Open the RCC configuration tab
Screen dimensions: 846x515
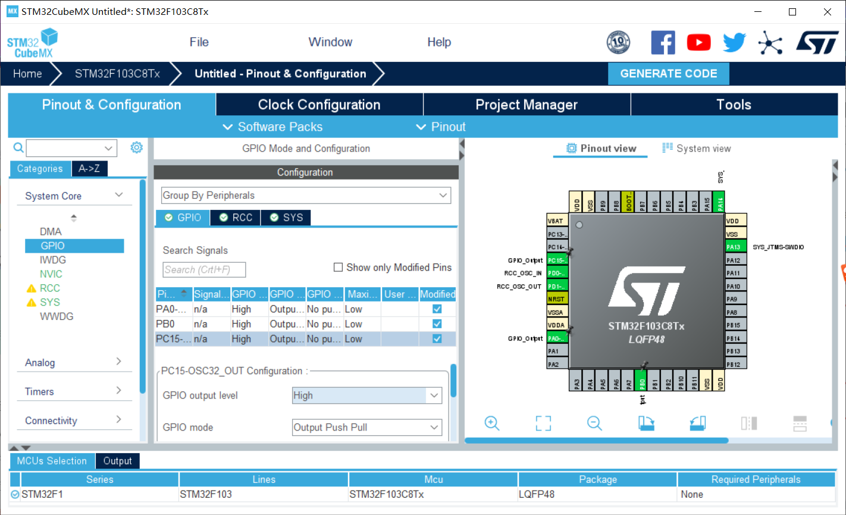coord(236,218)
